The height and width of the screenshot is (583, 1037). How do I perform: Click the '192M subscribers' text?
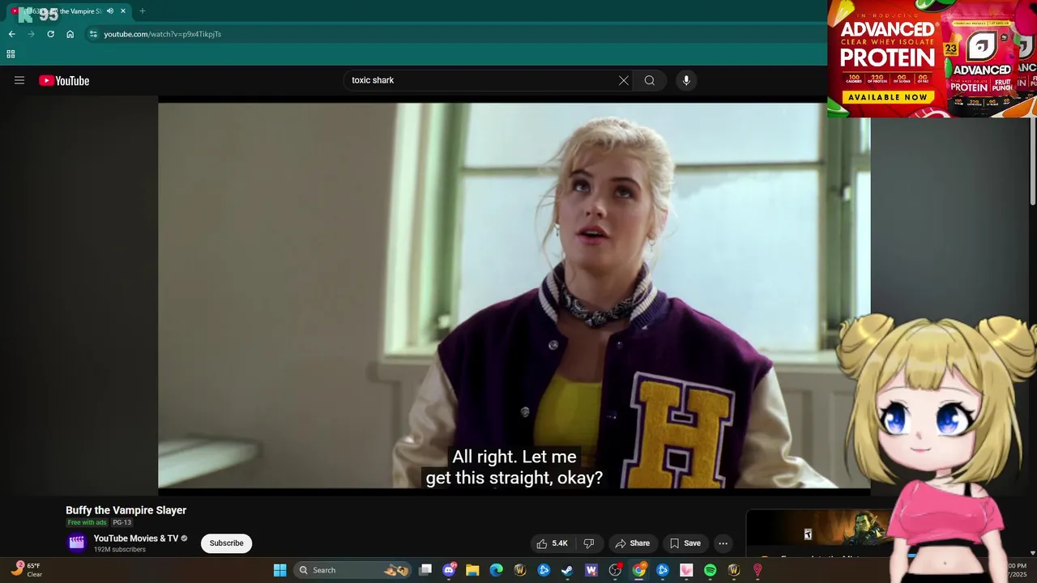[x=120, y=550]
